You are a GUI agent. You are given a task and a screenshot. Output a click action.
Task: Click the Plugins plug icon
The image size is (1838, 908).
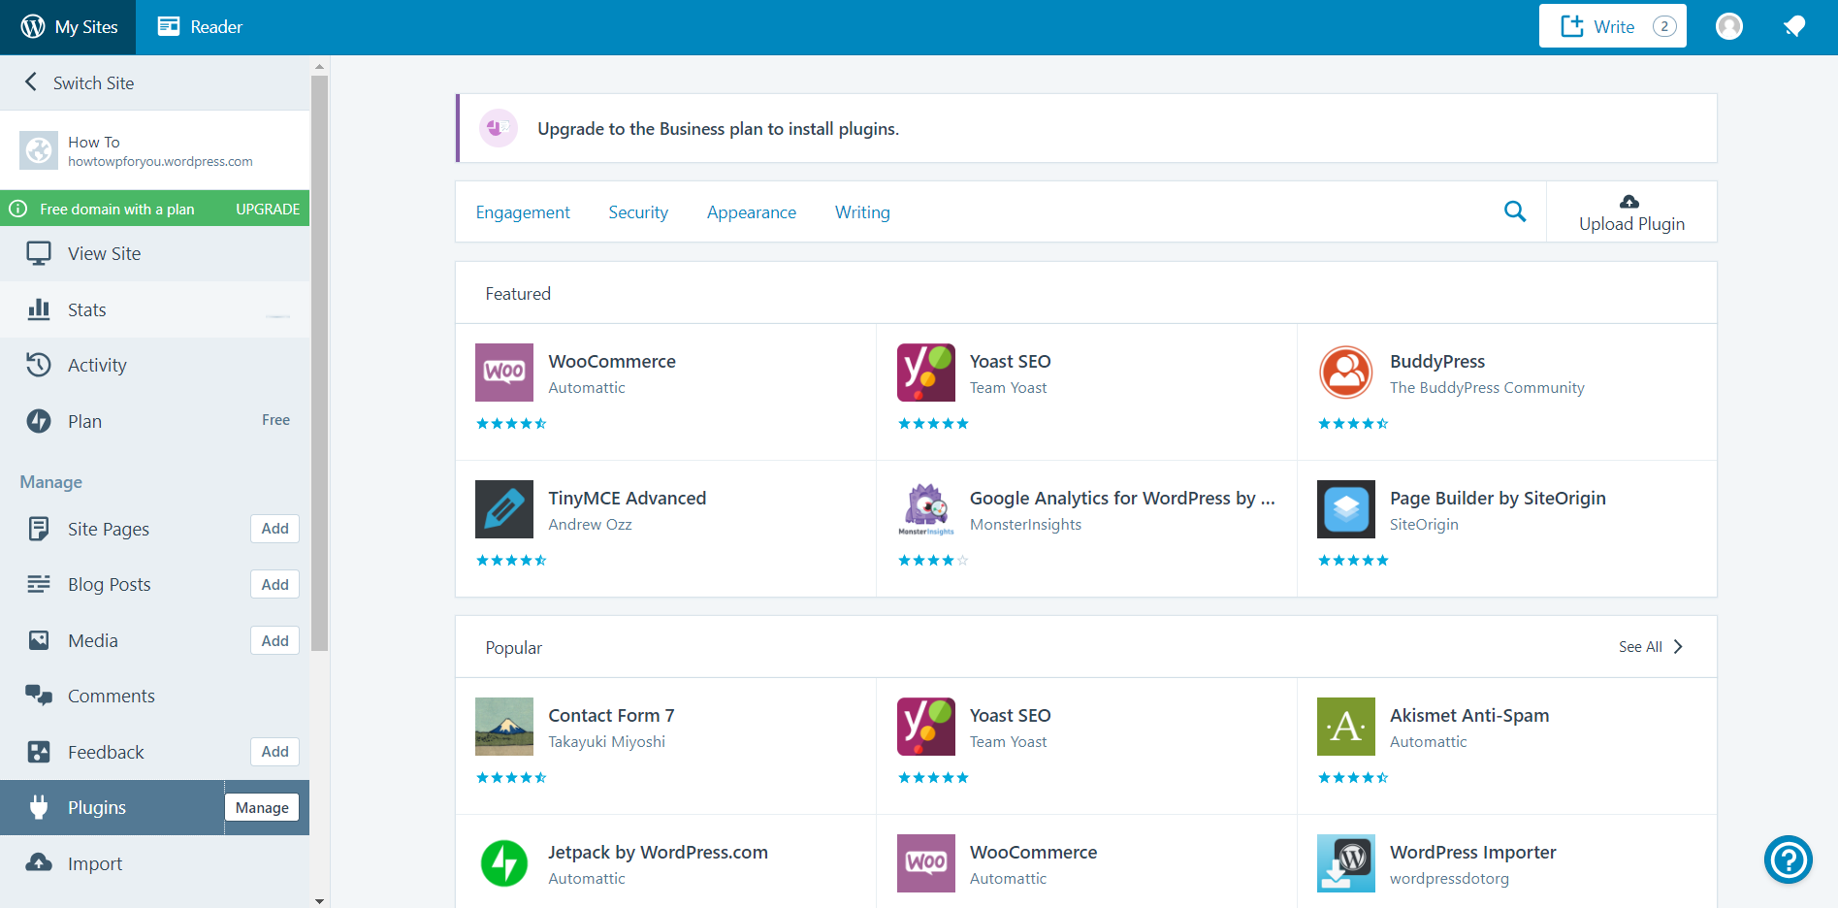pos(39,807)
